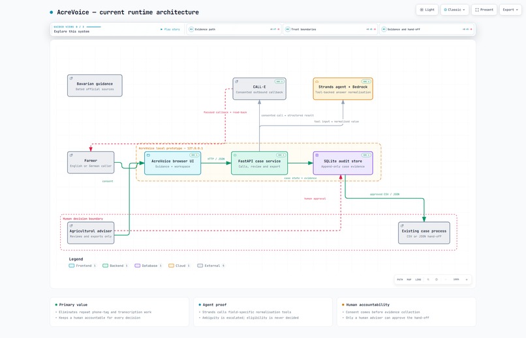Click the external icon on Farmer node

pos(71,155)
